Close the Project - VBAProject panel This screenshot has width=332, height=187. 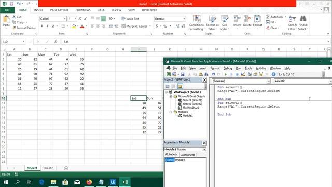pos(204,80)
